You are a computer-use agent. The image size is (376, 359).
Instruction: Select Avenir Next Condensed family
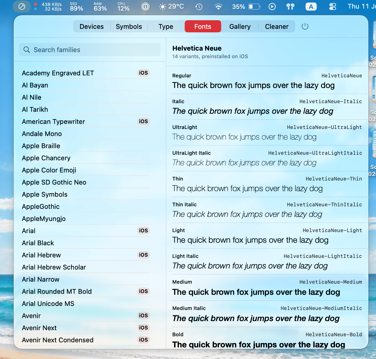tap(86, 340)
